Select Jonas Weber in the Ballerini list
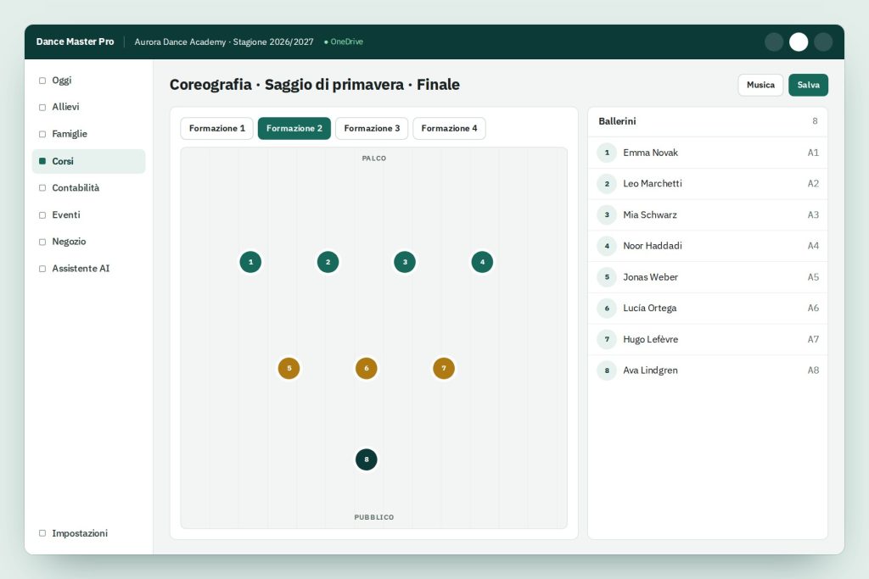Viewport: 869px width, 579px height. click(x=708, y=277)
